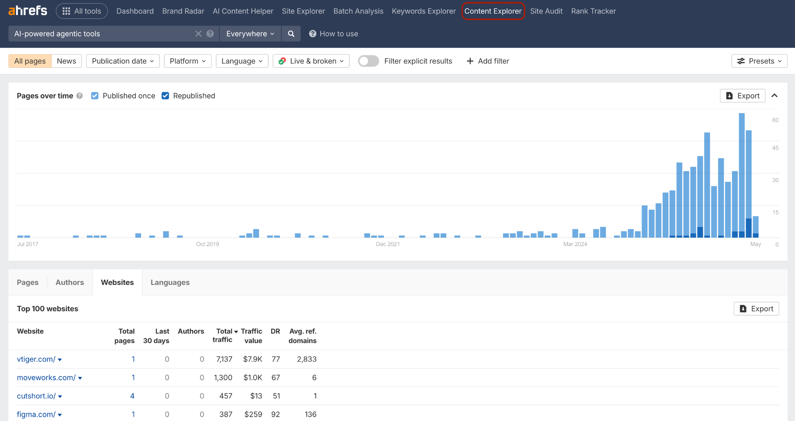The height and width of the screenshot is (421, 795).
Task: Click the How to use help icon
Action: pyautogui.click(x=312, y=34)
